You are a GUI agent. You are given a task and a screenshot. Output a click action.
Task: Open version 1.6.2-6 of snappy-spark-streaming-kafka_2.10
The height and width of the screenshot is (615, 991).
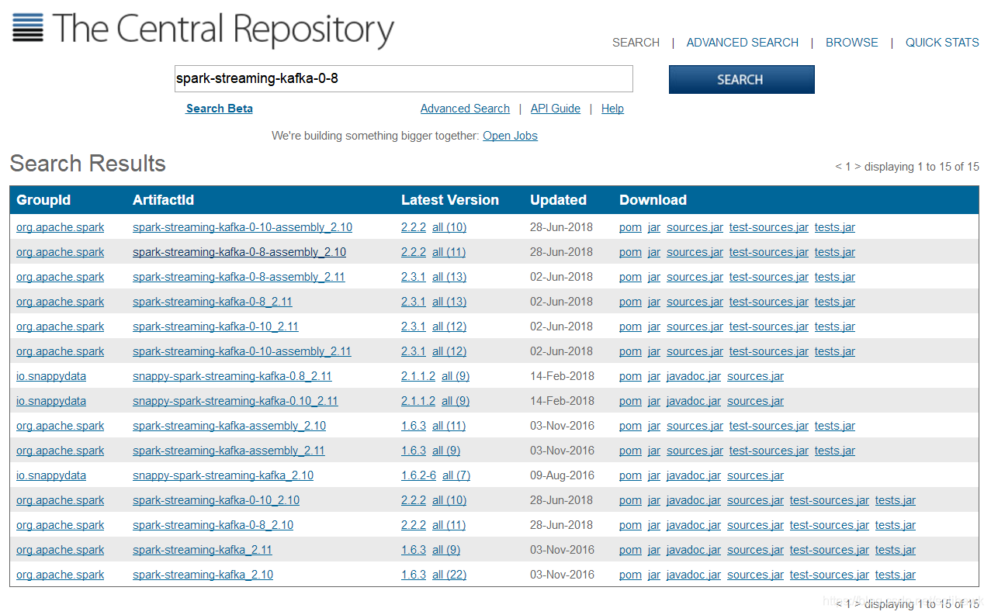click(x=418, y=475)
